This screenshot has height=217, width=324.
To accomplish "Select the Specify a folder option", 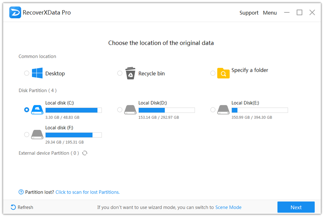I will coord(213,73).
